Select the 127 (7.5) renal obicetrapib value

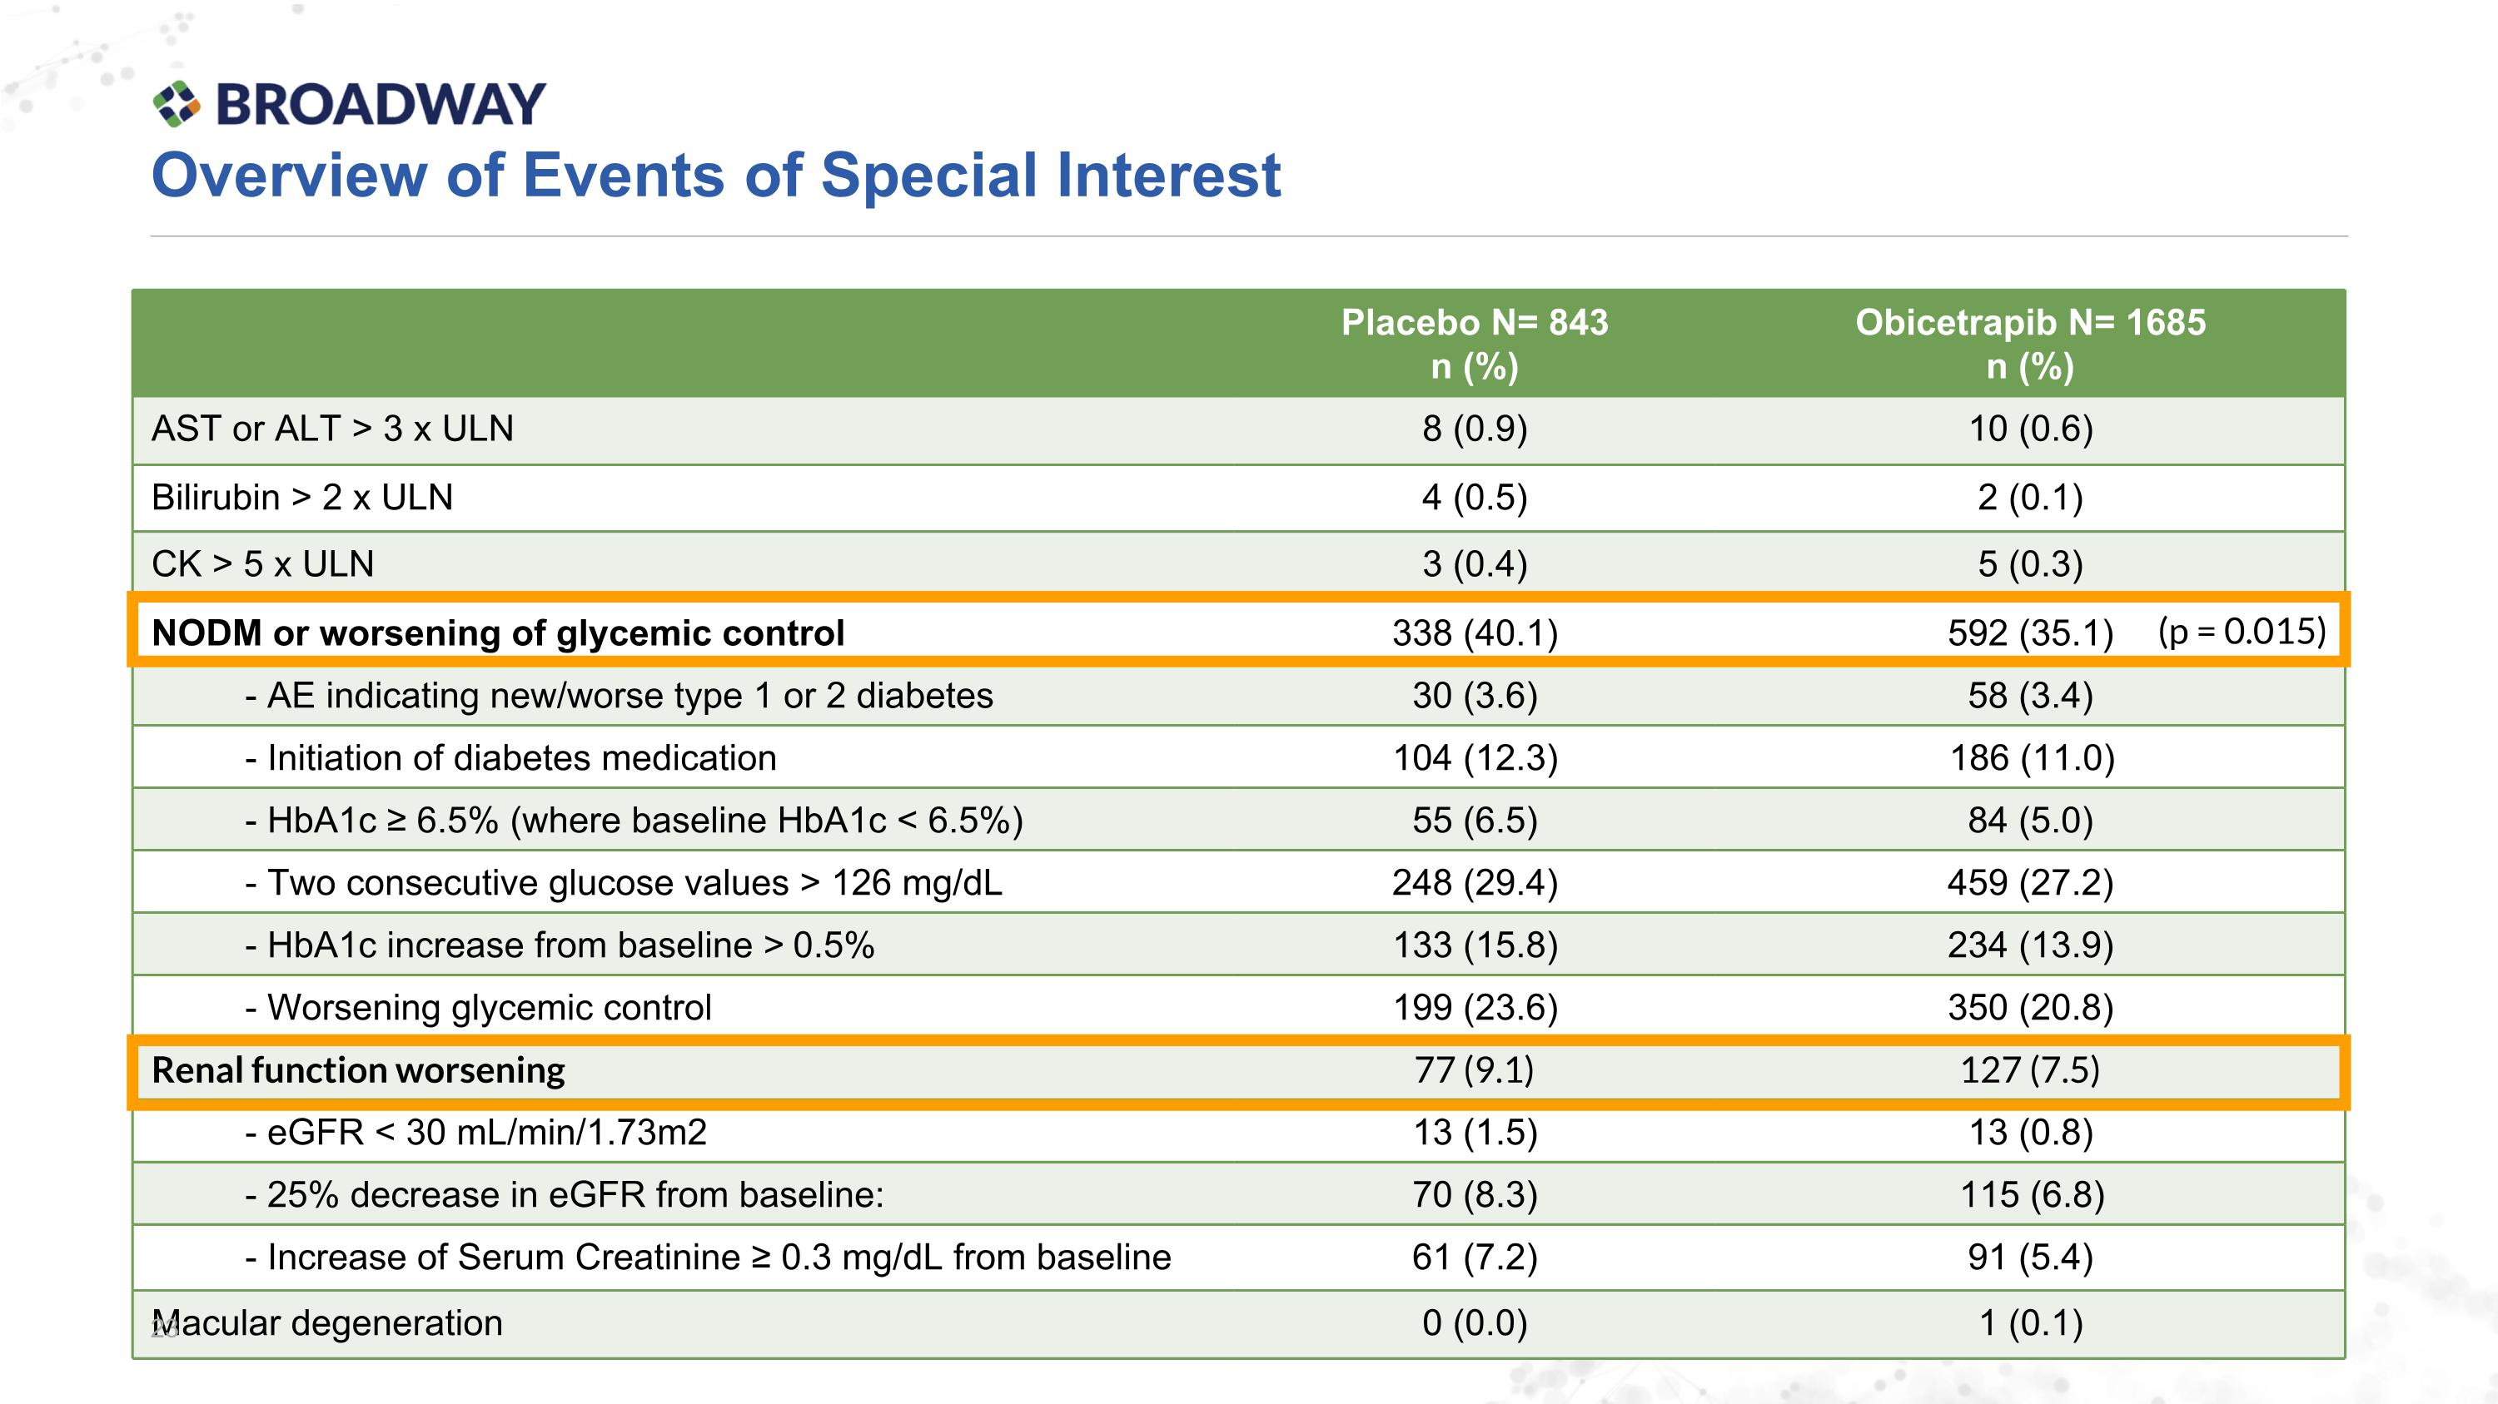(x=2030, y=1070)
